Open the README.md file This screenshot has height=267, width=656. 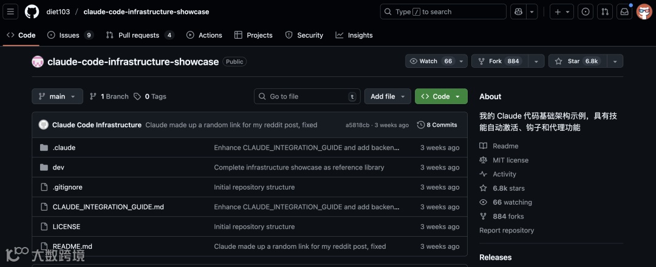tap(72, 246)
